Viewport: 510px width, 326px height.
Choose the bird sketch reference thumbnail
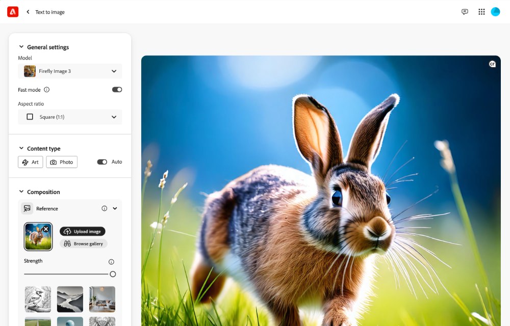38,299
